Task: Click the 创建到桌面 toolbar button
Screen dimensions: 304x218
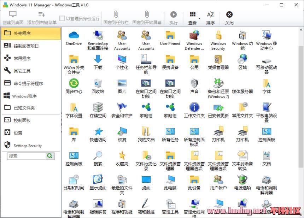Action: [13, 18]
